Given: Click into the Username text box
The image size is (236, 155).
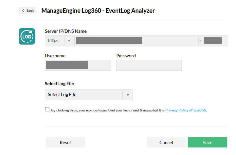Looking at the screenshot, I should (78, 65).
